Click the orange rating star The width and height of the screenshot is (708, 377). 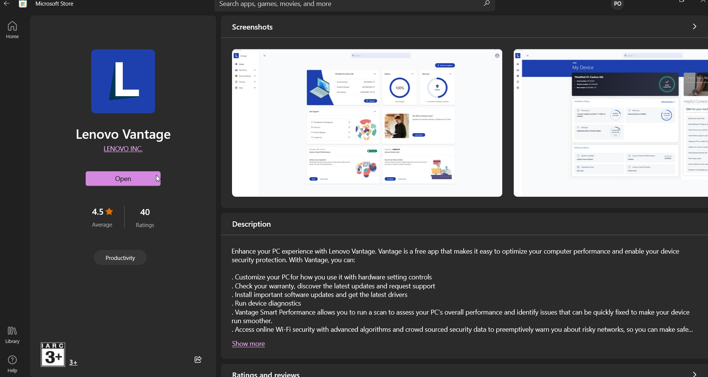(109, 212)
